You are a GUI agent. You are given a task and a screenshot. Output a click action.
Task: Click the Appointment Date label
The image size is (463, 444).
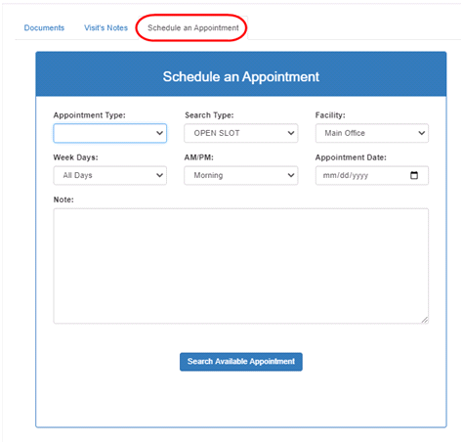coord(351,157)
